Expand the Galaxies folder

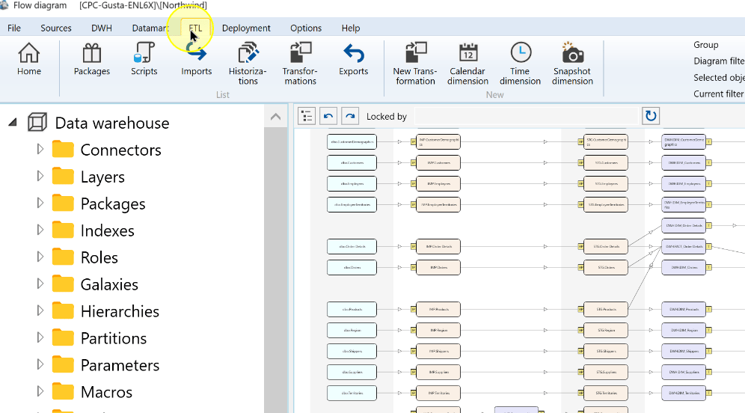coord(40,284)
